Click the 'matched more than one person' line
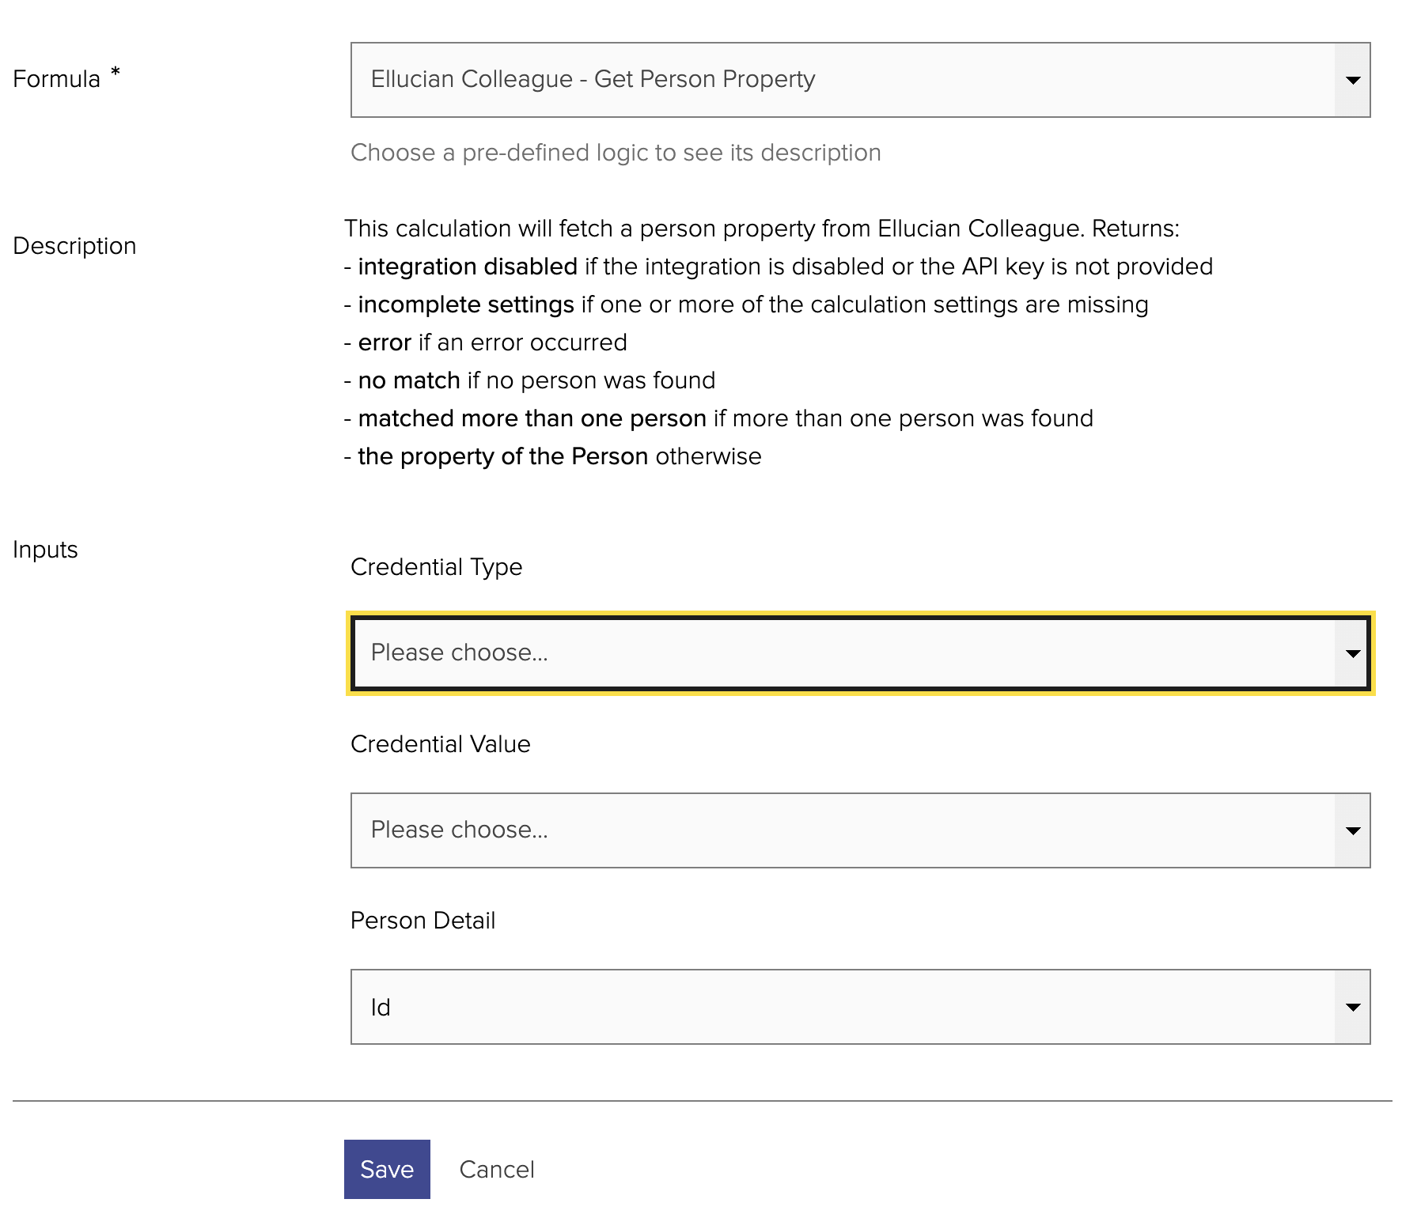 click(x=718, y=418)
